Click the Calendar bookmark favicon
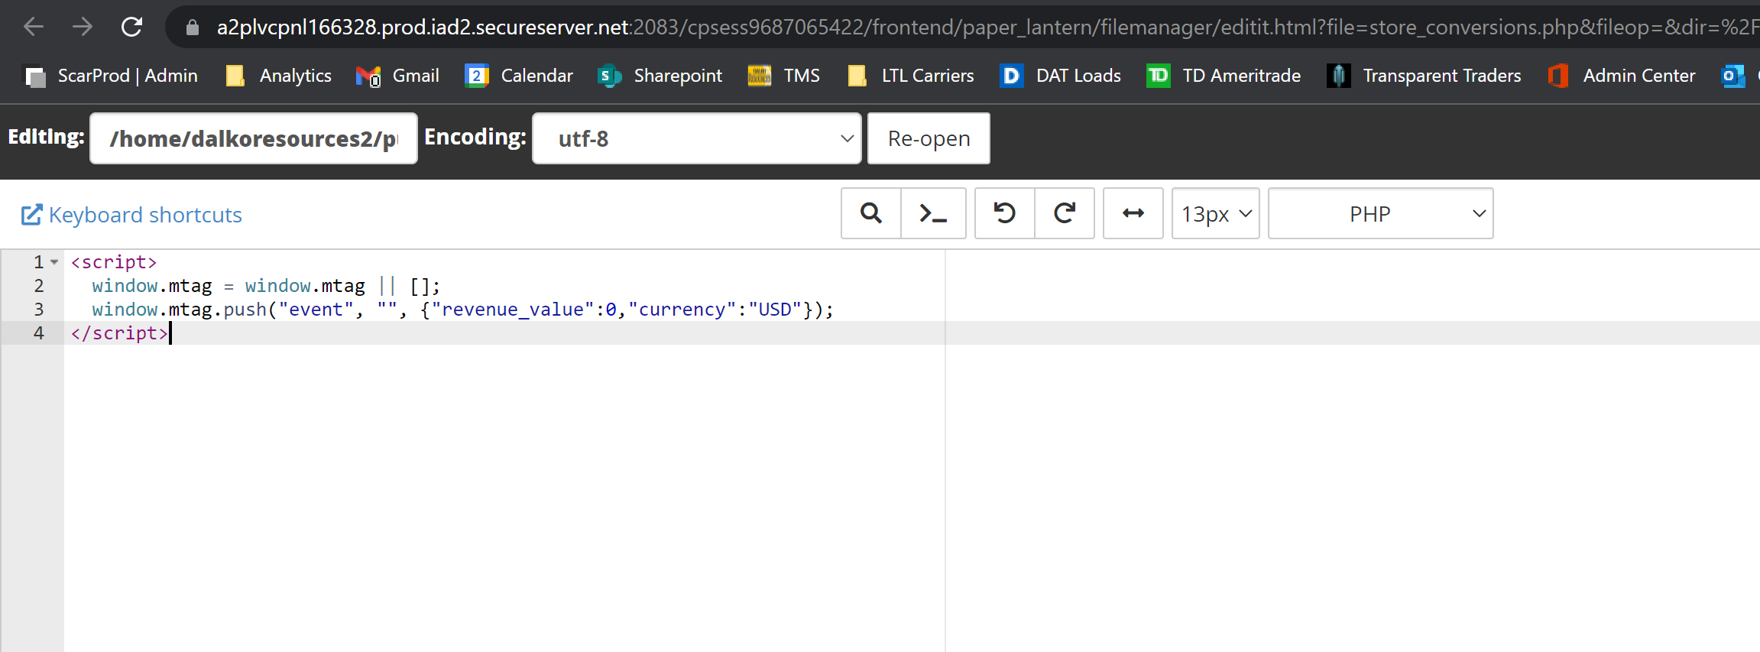 point(477,76)
